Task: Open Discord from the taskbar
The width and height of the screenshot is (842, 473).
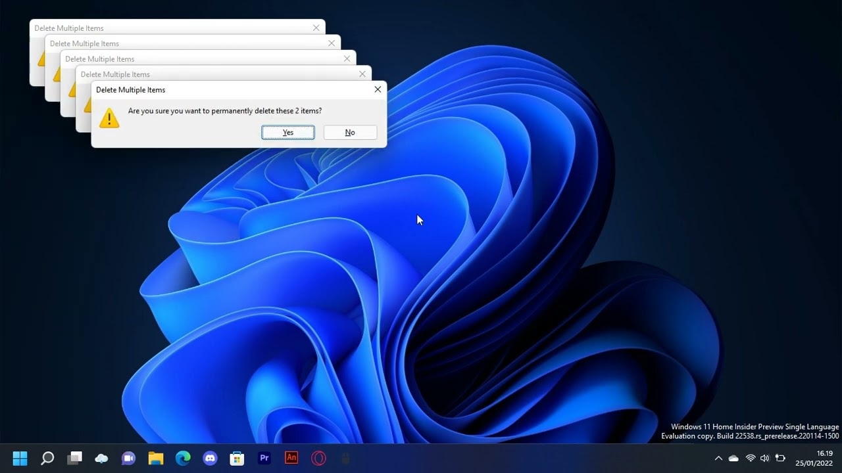Action: tap(210, 458)
